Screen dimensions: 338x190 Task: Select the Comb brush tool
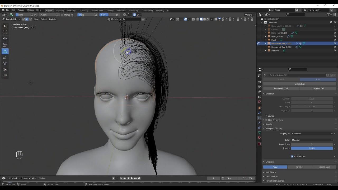[5, 39]
